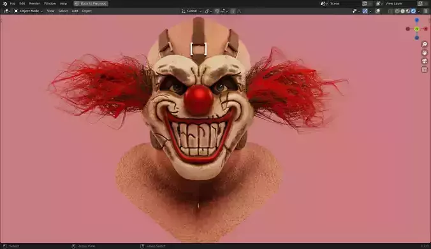This screenshot has height=249, width=431.
Task: Open the Object Mode dropdown
Action: (x=29, y=11)
